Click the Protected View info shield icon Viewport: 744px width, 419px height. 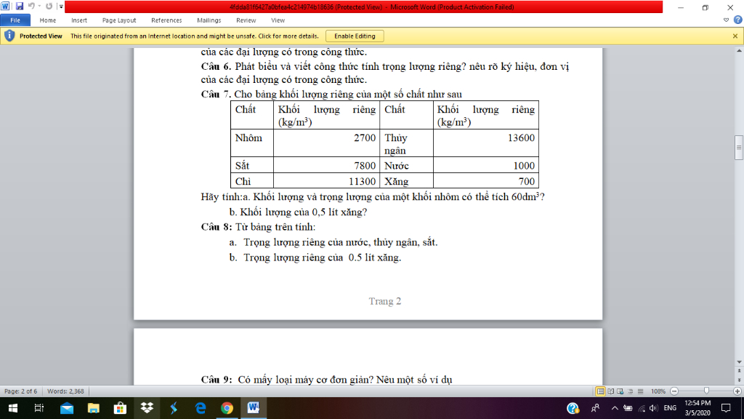[9, 36]
